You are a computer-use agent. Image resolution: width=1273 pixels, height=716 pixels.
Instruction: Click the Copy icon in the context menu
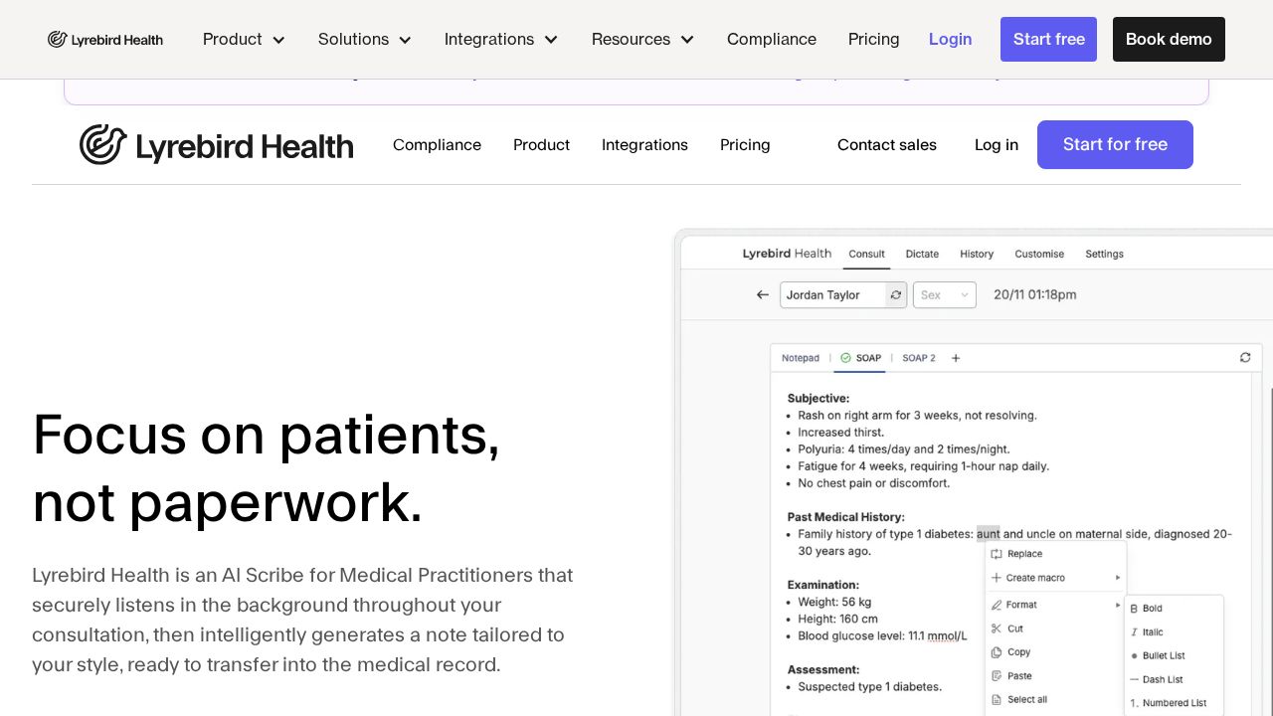(x=997, y=652)
